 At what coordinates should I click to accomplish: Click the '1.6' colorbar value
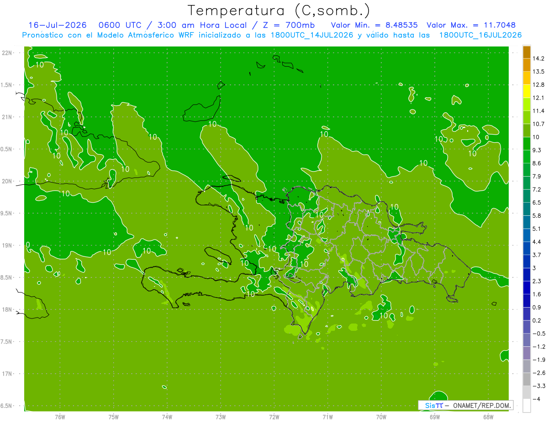pyautogui.click(x=537, y=294)
